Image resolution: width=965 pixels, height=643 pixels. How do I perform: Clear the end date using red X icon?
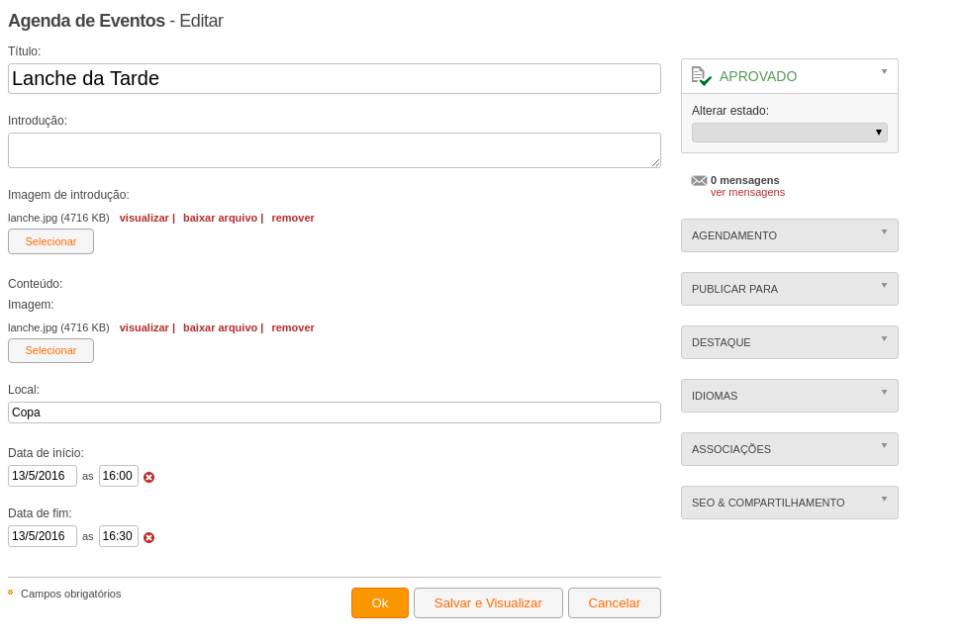pyautogui.click(x=148, y=537)
